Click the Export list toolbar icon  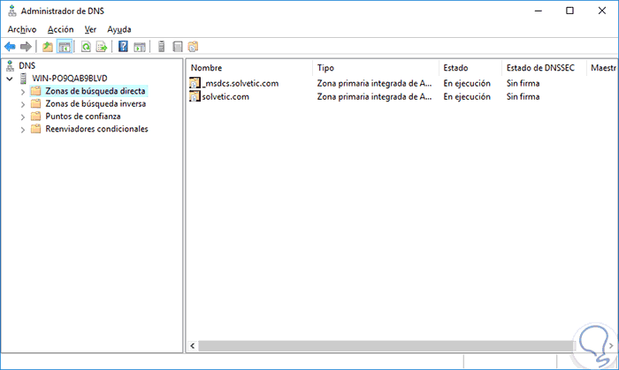tap(102, 47)
